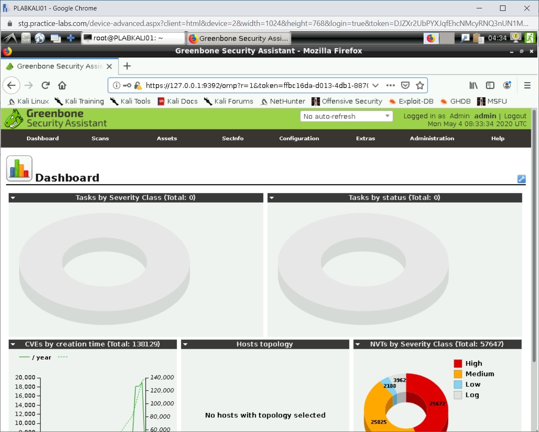Bookmark this page with star icon

pyautogui.click(x=420, y=85)
